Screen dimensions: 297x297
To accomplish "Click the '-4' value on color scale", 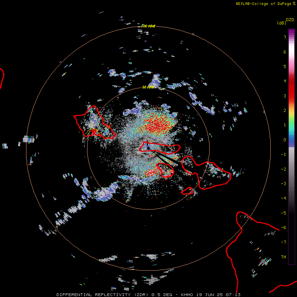I will click(283, 198).
